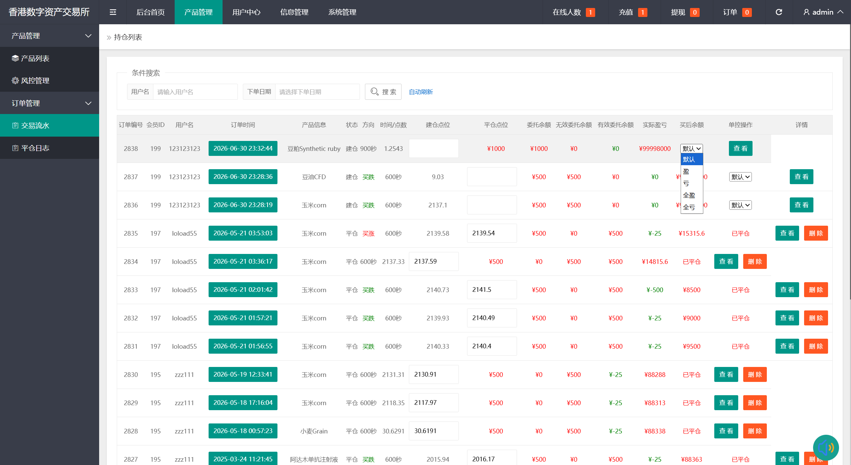Open the 系统管理 top menu
This screenshot has width=851, height=465.
coord(342,12)
